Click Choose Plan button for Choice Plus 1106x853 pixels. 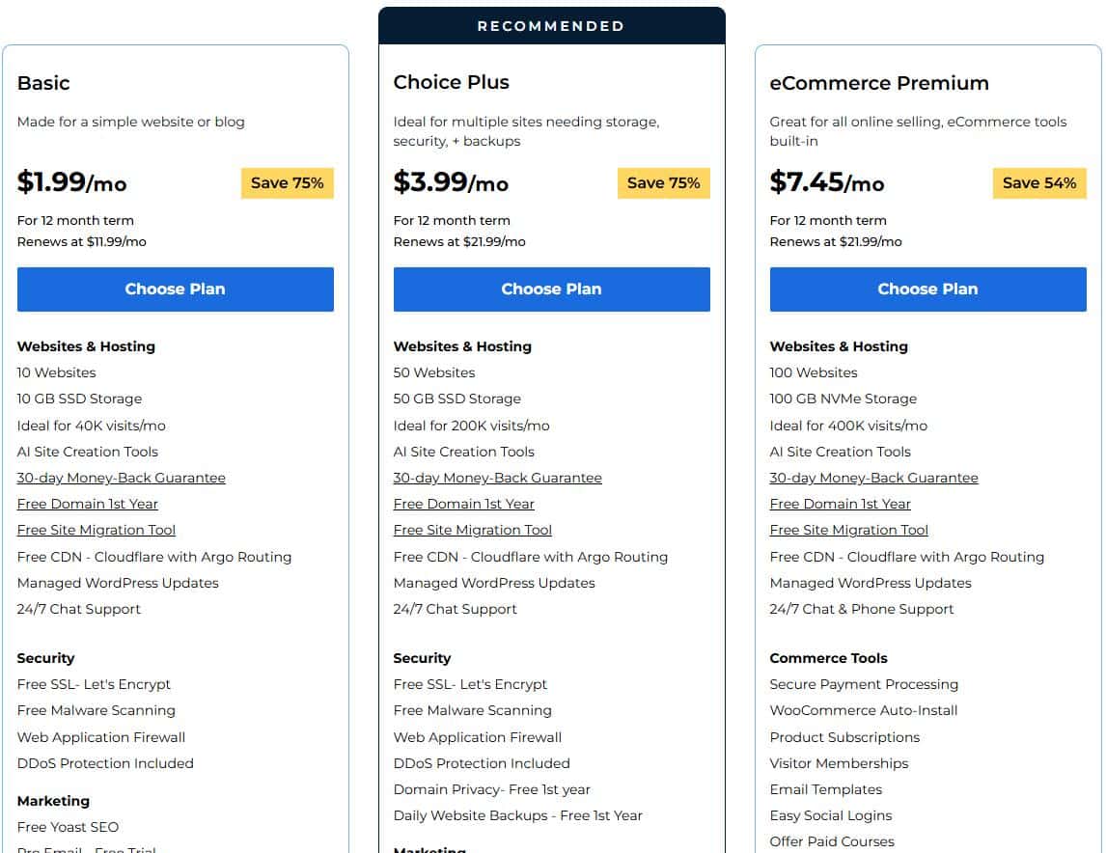551,289
